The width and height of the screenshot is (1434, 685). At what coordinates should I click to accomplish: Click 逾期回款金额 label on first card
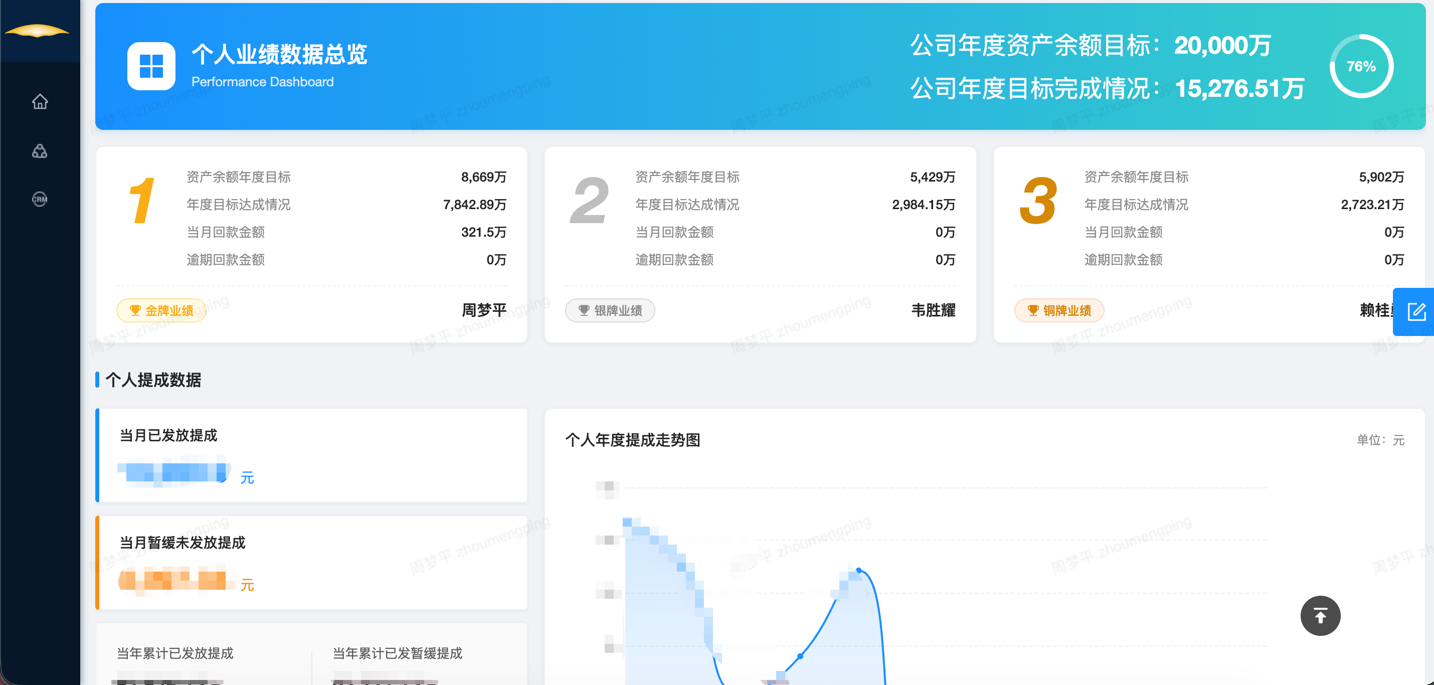[226, 260]
